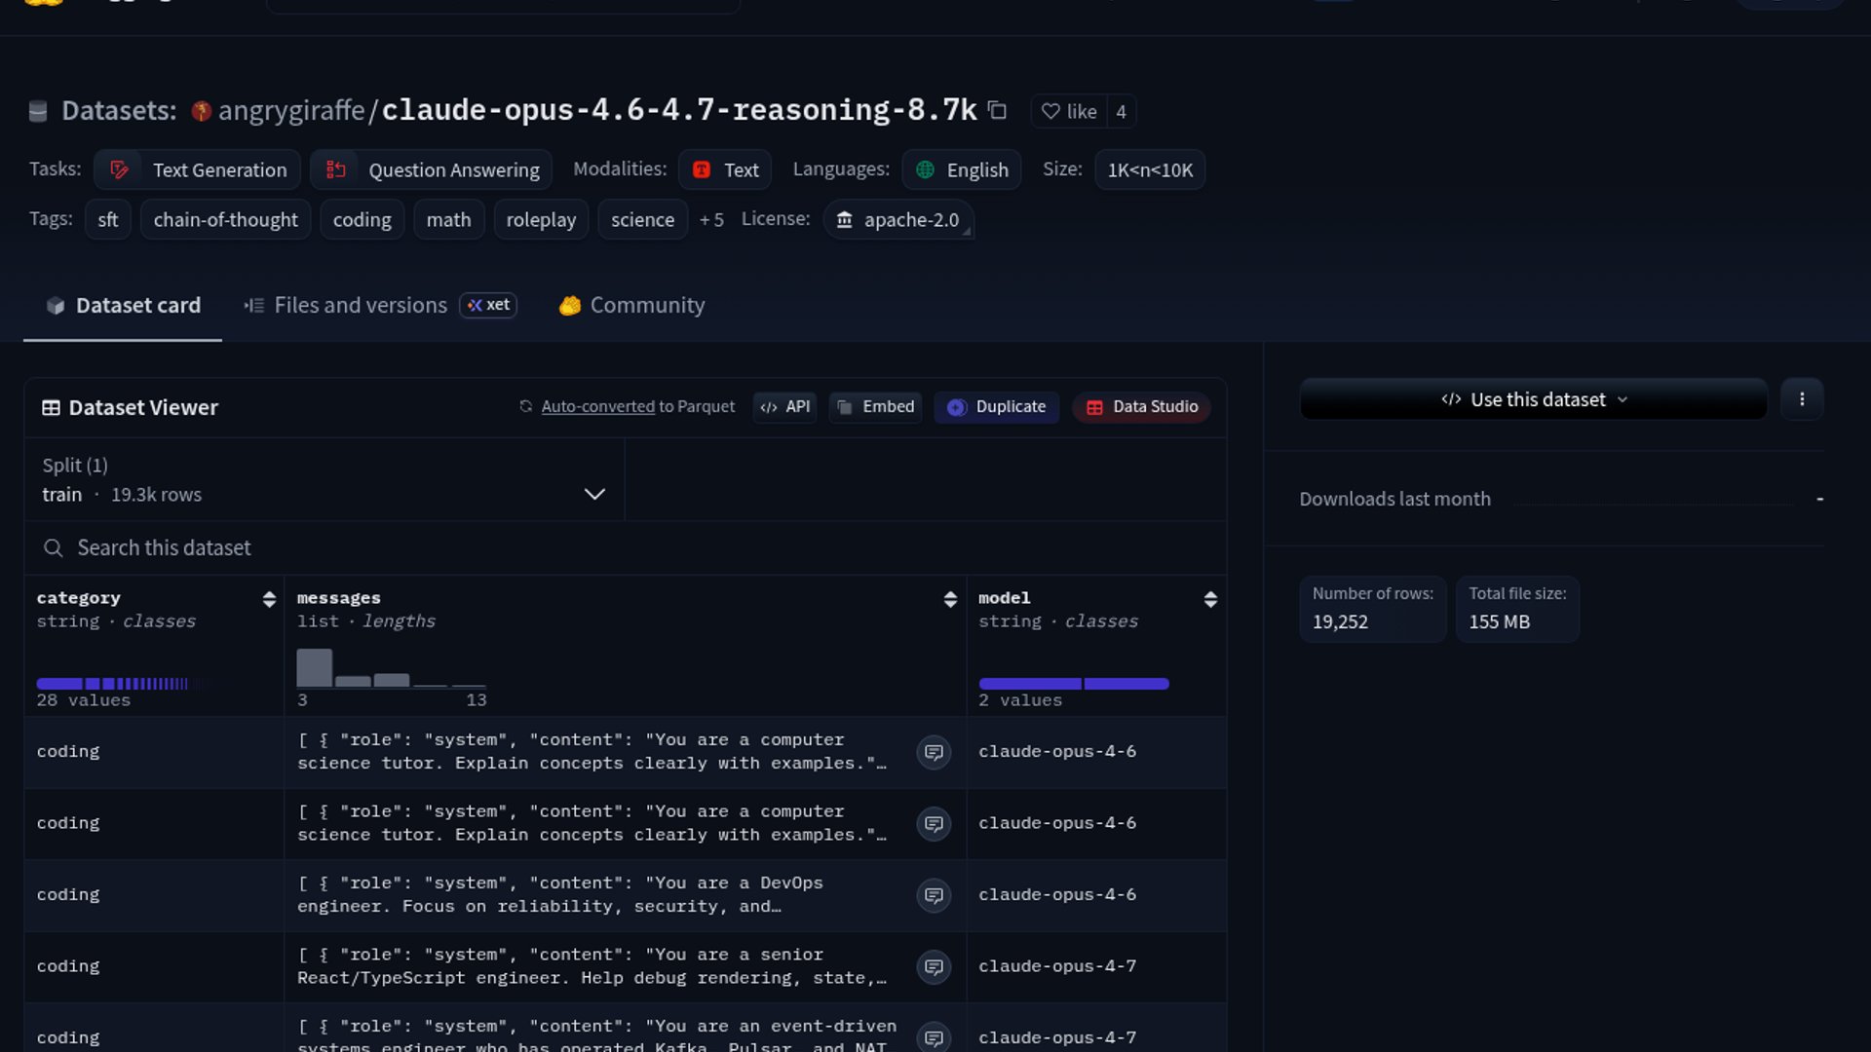Open the three-dot more options menu
The height and width of the screenshot is (1052, 1871).
pyautogui.click(x=1802, y=399)
